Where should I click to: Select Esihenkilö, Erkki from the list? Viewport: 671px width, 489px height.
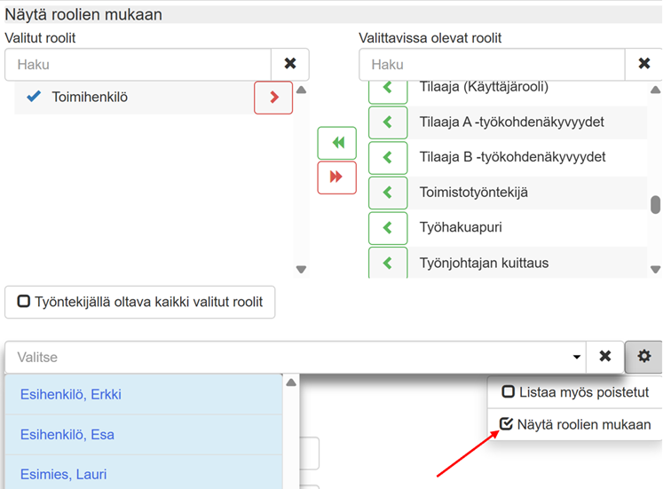coord(71,395)
